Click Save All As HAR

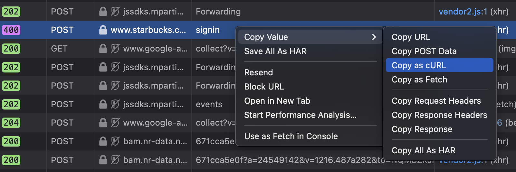275,51
